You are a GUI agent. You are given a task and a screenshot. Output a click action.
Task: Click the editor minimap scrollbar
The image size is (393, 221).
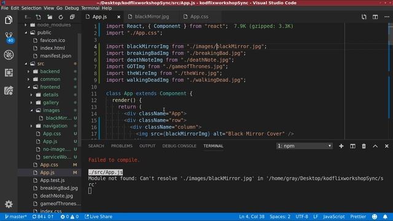tap(391, 35)
